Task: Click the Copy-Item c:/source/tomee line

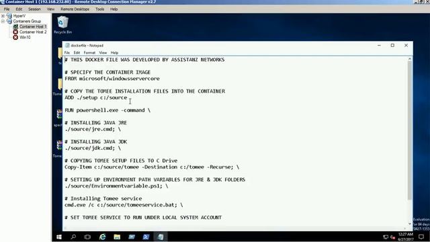Action: tap(152, 167)
